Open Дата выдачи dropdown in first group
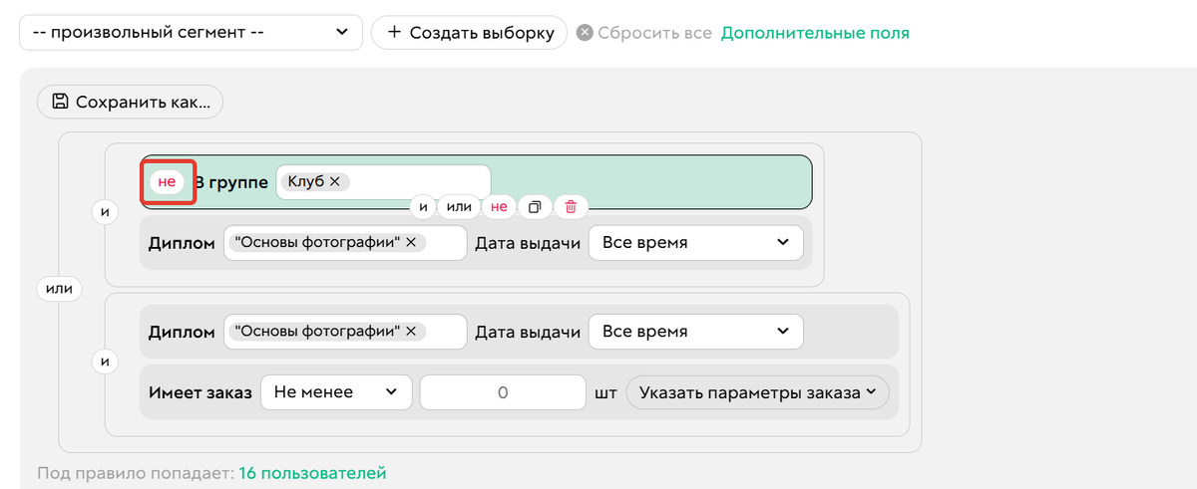Image resolution: width=1197 pixels, height=489 pixels. 695,243
